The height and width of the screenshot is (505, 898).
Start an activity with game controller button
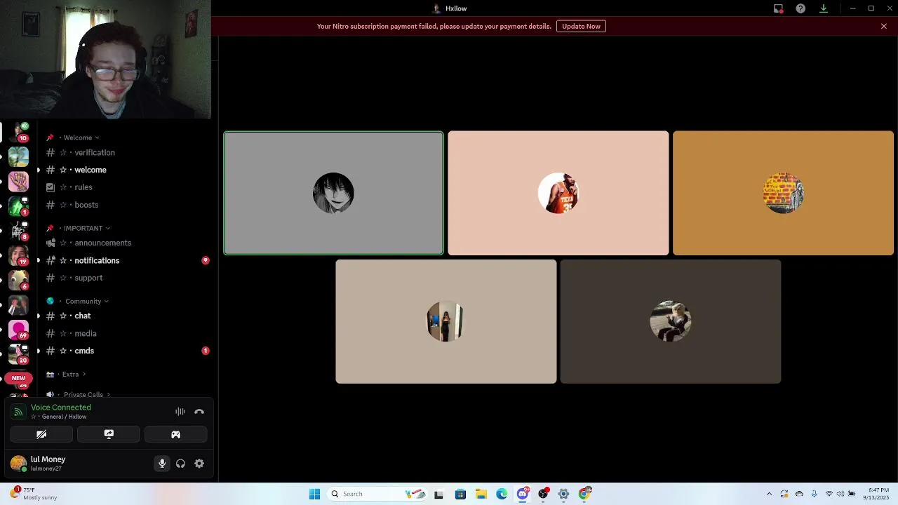click(x=175, y=434)
